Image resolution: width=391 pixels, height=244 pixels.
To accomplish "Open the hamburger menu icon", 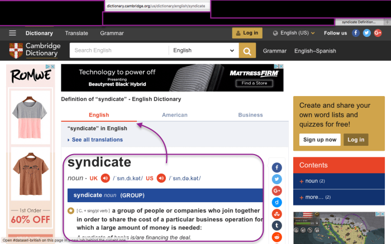I will 12,33.
